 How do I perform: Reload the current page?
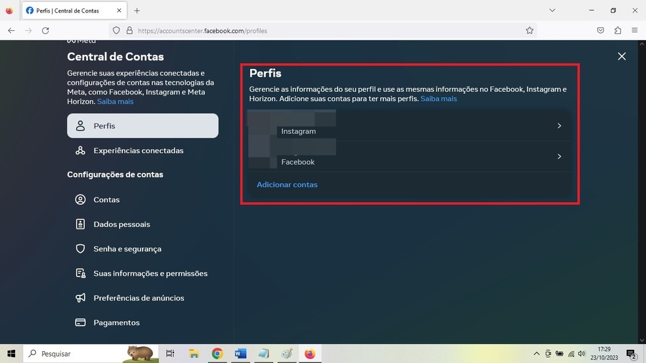click(45, 30)
